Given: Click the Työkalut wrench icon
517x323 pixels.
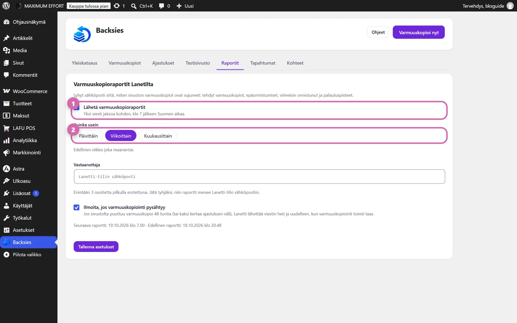Looking at the screenshot, I should coord(6,218).
